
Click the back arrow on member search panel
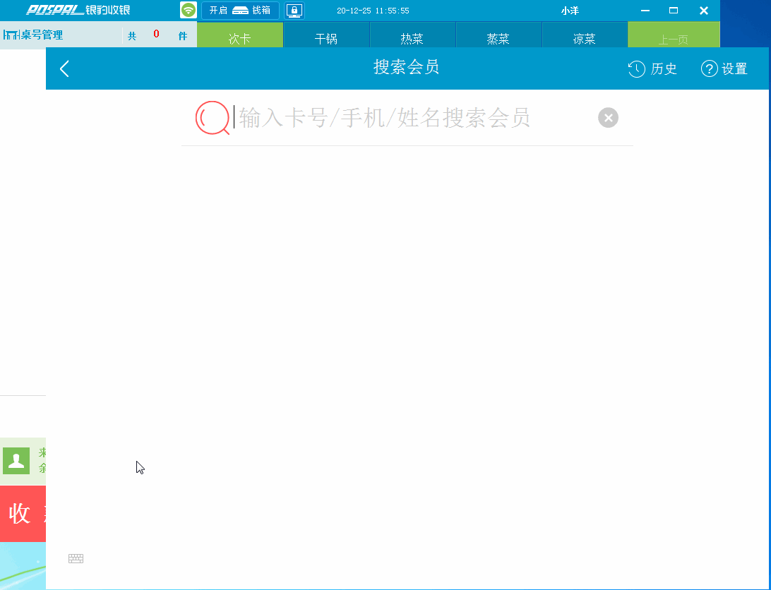pos(64,68)
